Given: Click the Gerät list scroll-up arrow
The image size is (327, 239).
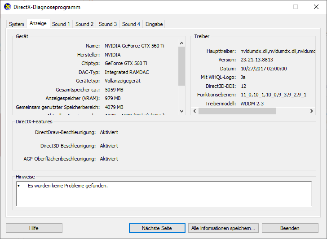Looking at the screenshot, I should tap(181, 43).
